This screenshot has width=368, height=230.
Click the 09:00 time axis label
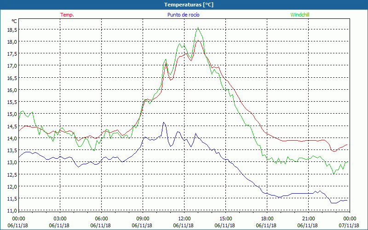click(x=143, y=219)
